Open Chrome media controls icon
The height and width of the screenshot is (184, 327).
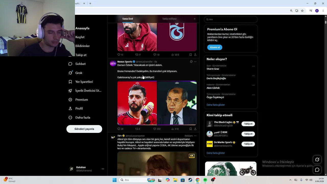[x=311, y=11]
